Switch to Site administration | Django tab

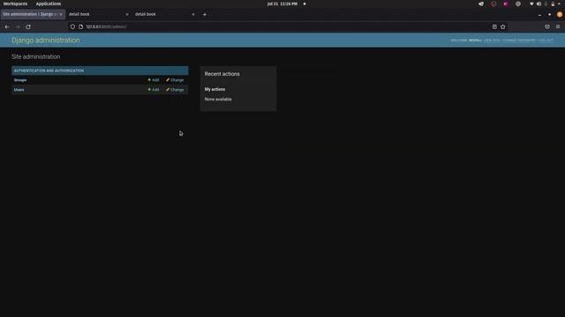click(x=33, y=14)
